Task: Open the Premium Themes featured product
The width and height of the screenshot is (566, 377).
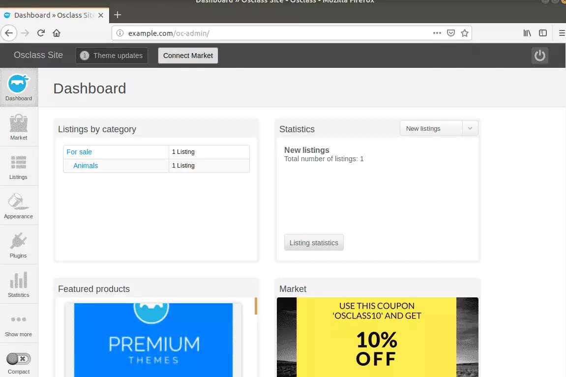Action: pos(153,340)
